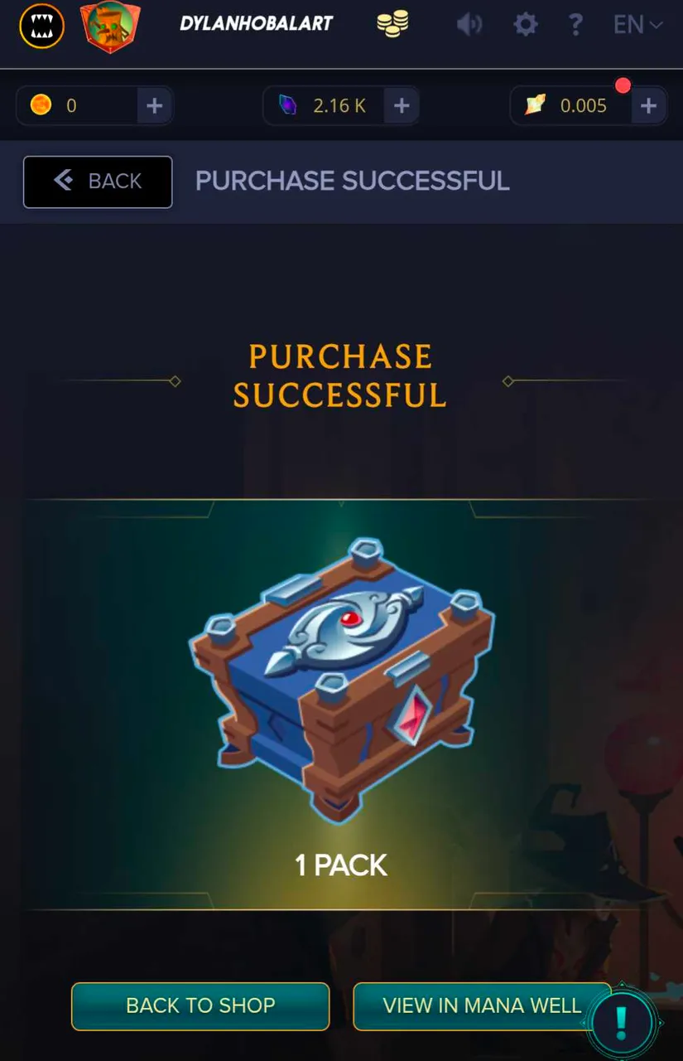Add more gold shard currency
683x1061 pixels.
pos(648,105)
